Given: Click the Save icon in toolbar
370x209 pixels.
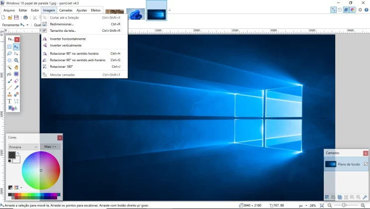Looking at the screenshot, I should click(x=16, y=17).
